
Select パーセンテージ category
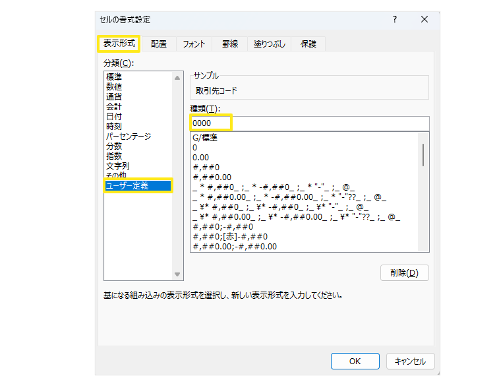pos(129,137)
